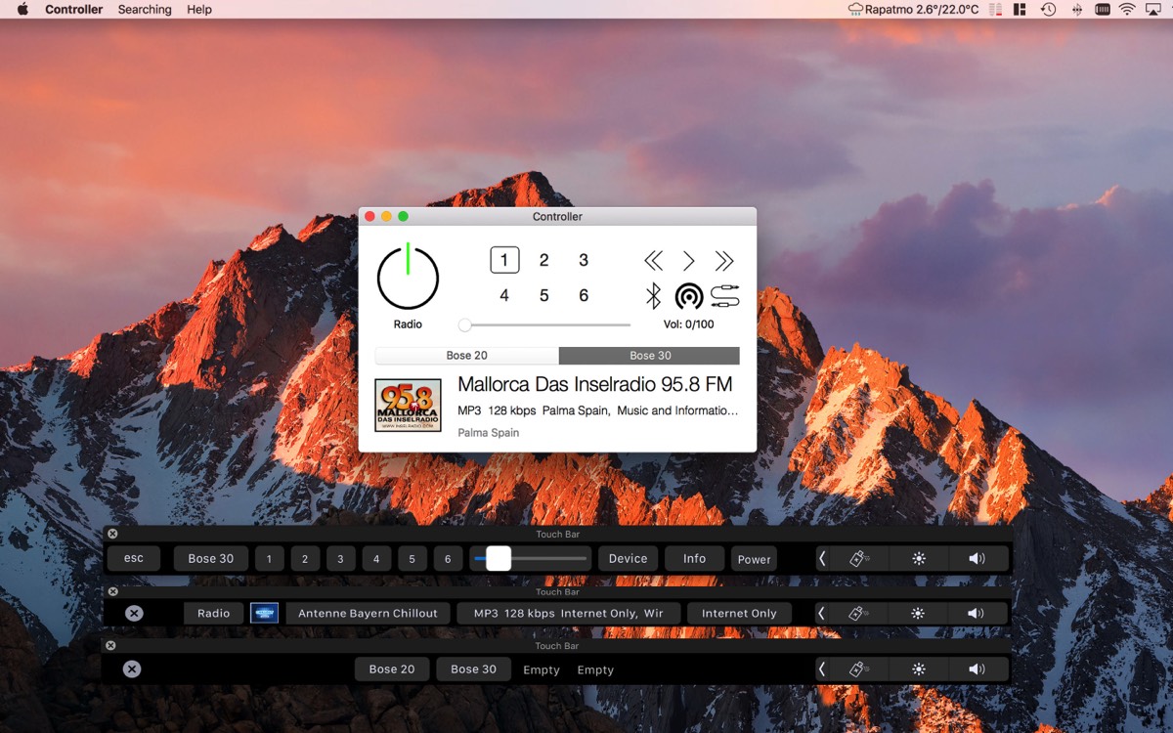The image size is (1173, 733).
Task: Tap preset 5 on the esc Touch Bar
Action: point(413,558)
